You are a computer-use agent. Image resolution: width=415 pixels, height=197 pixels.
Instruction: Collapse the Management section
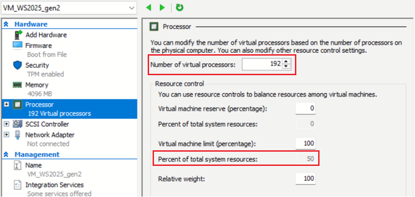tap(7, 155)
